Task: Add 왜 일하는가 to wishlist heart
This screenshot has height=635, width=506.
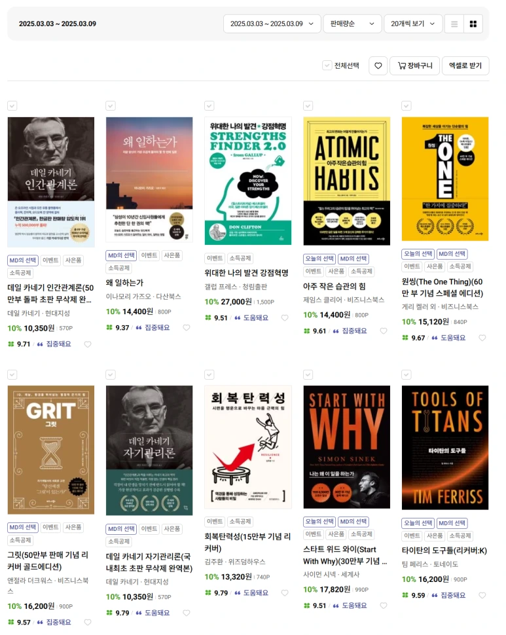Action: coord(186,327)
